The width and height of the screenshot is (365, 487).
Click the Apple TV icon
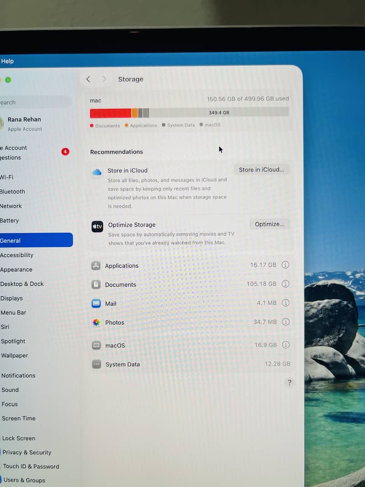(x=97, y=227)
